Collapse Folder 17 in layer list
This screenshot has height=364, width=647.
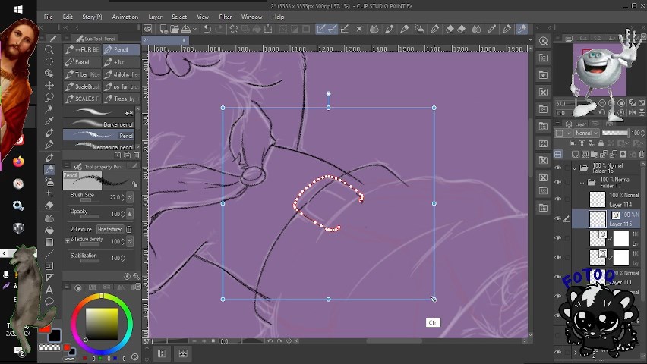[x=582, y=183]
